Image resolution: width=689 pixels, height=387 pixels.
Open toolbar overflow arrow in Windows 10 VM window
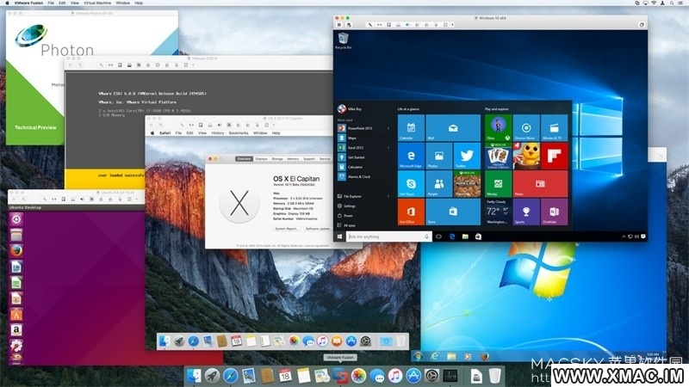pos(453,25)
